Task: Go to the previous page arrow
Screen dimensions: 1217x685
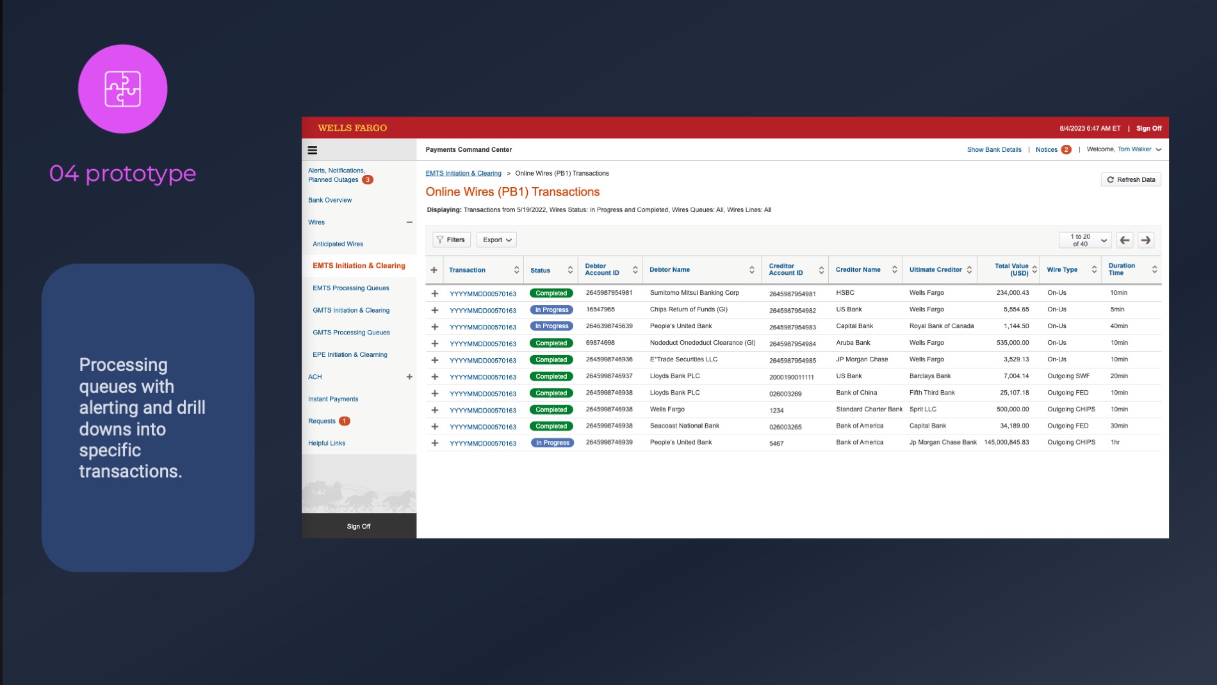Action: 1125,240
